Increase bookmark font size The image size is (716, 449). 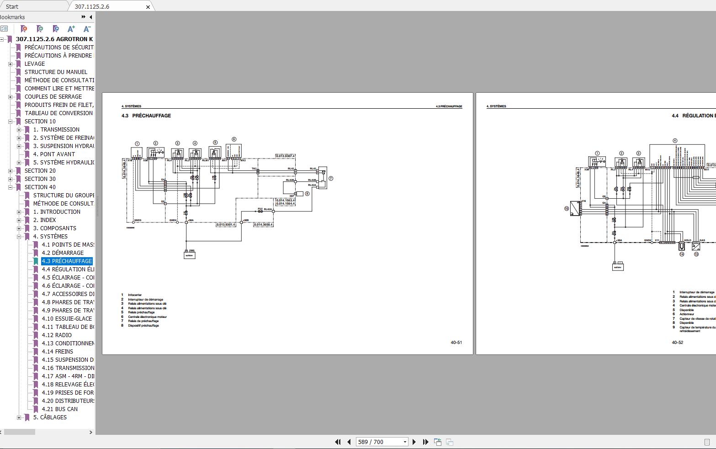(x=71, y=29)
